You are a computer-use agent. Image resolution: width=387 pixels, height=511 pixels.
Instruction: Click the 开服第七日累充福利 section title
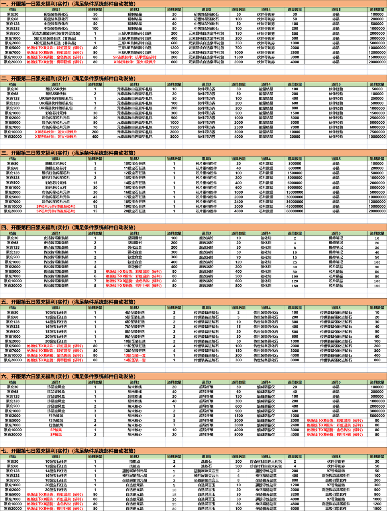point(68,451)
